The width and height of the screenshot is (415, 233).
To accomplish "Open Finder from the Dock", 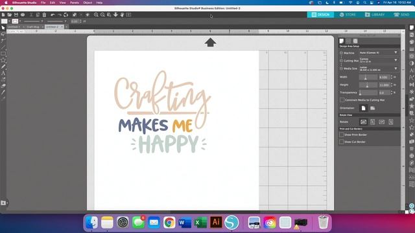I will (x=91, y=223).
